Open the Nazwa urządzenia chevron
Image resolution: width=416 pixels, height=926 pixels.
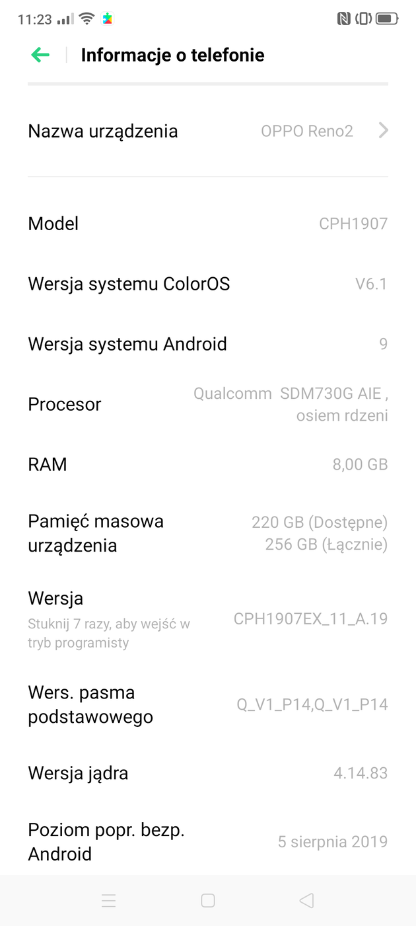click(x=383, y=131)
